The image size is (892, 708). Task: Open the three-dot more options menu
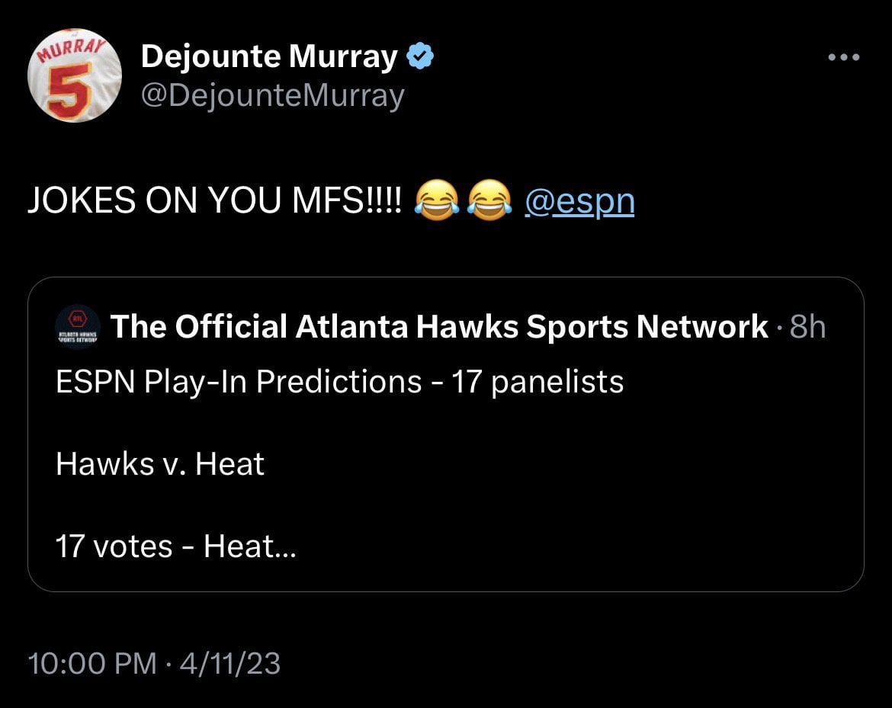pos(845,57)
